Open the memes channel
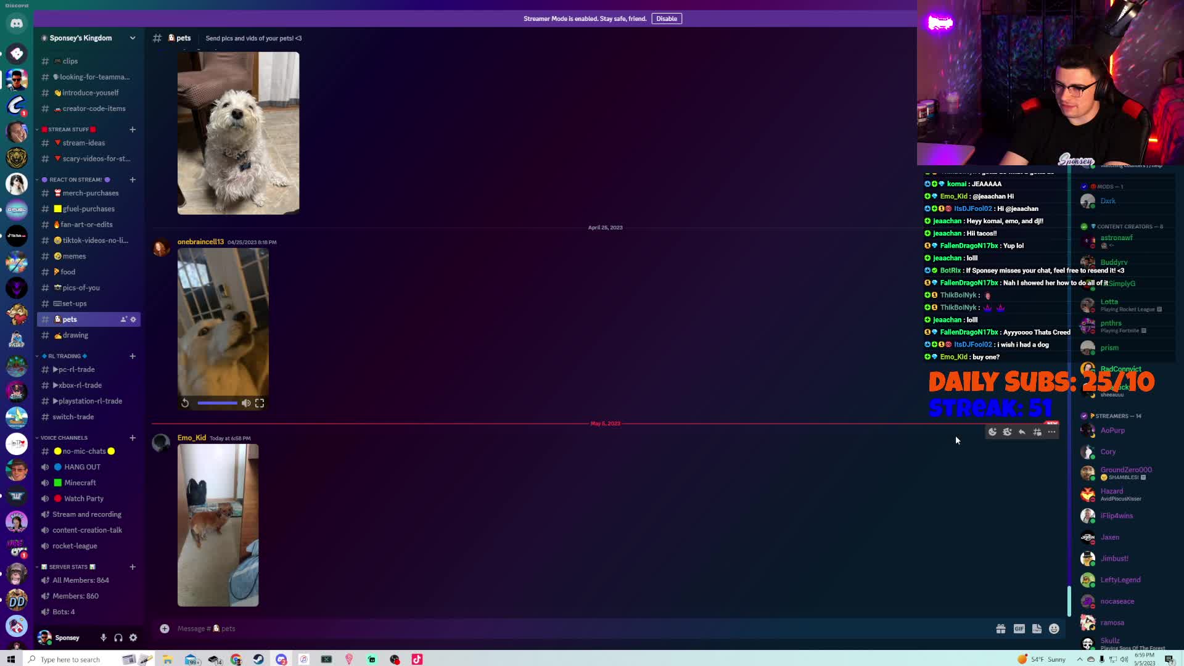1184x666 pixels. (x=74, y=257)
